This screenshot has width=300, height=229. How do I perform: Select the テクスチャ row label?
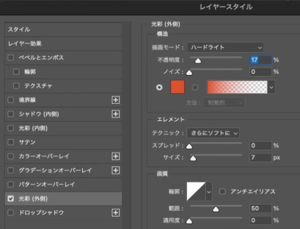(x=38, y=86)
